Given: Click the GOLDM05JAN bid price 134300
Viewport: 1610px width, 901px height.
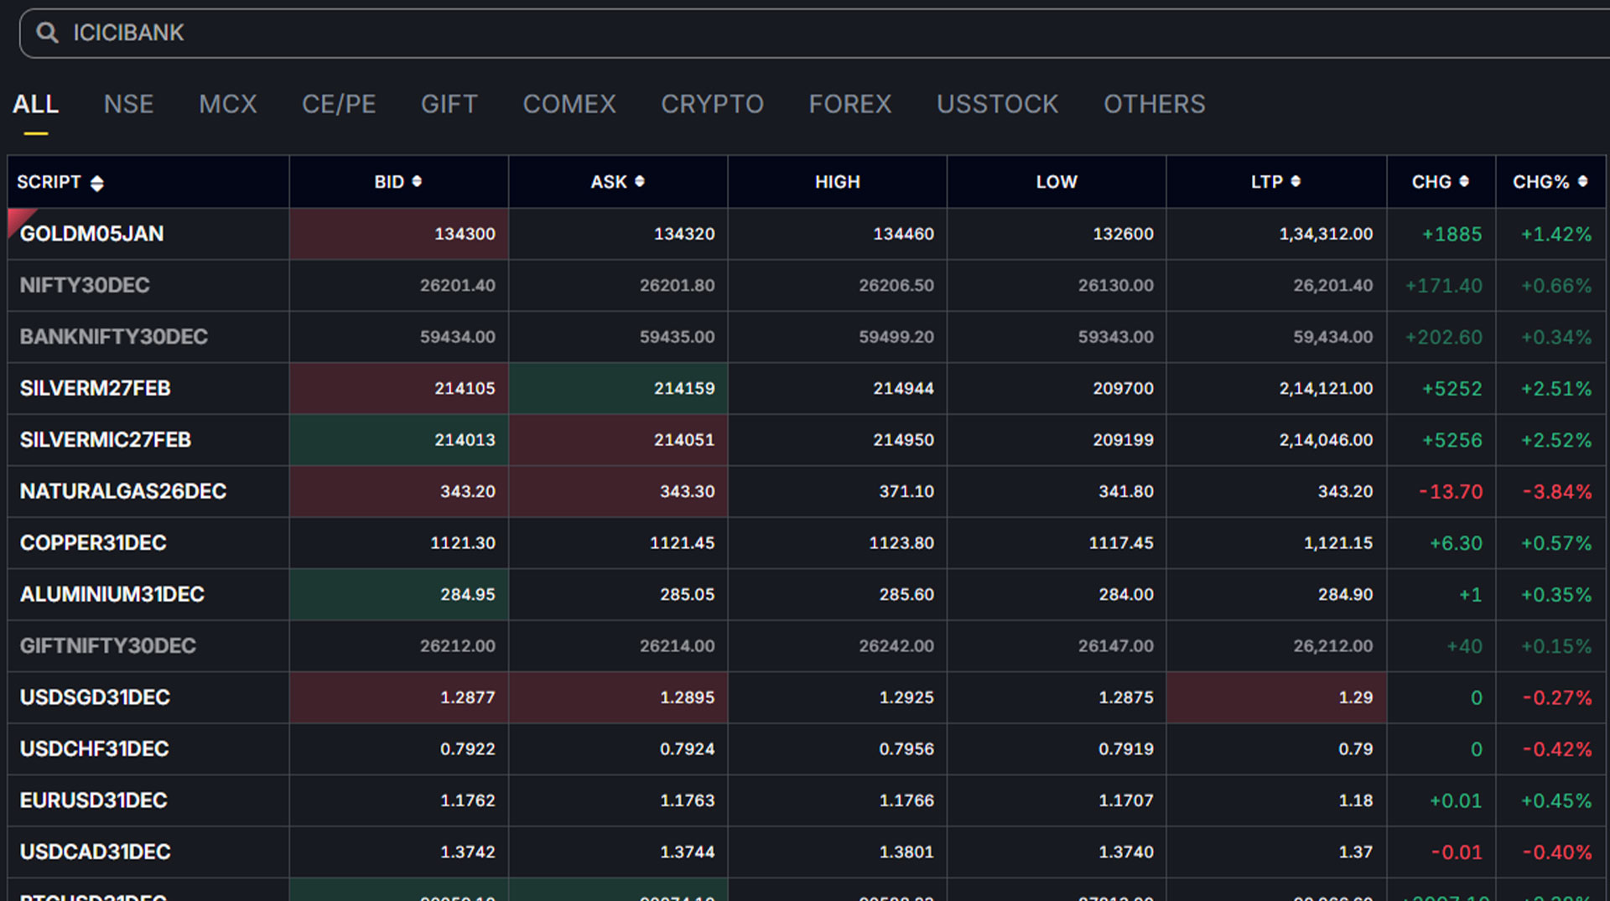Looking at the screenshot, I should click(465, 234).
